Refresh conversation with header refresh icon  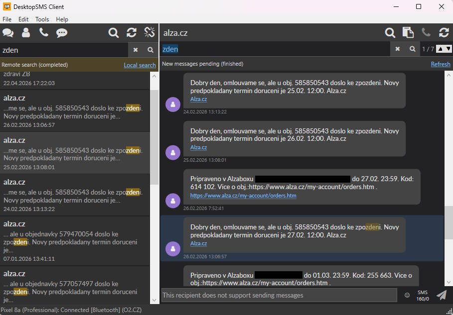(x=444, y=33)
